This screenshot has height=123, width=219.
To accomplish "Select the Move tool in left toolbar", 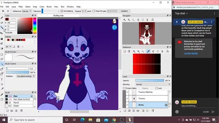I will coord(2,33).
